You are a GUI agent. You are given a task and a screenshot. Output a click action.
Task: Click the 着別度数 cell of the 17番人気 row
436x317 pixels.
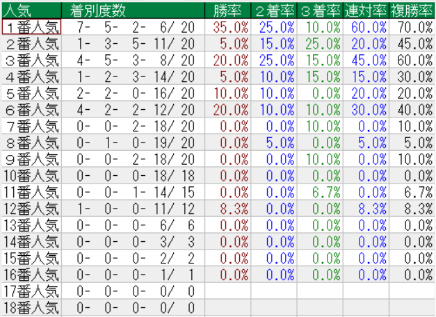(x=133, y=289)
